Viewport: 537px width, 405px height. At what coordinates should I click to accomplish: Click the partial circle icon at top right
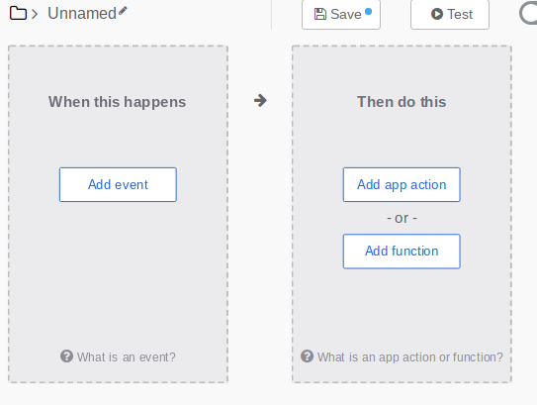[528, 13]
